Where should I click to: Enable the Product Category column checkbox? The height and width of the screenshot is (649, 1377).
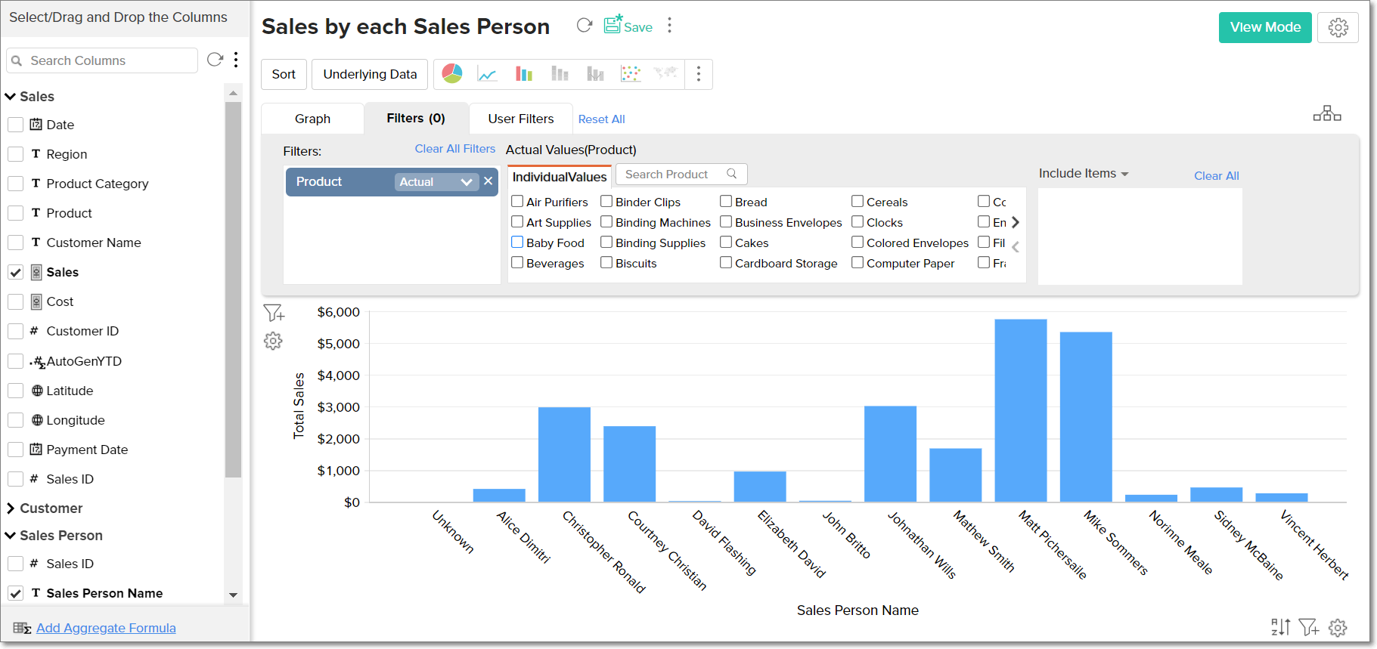pyautogui.click(x=16, y=184)
